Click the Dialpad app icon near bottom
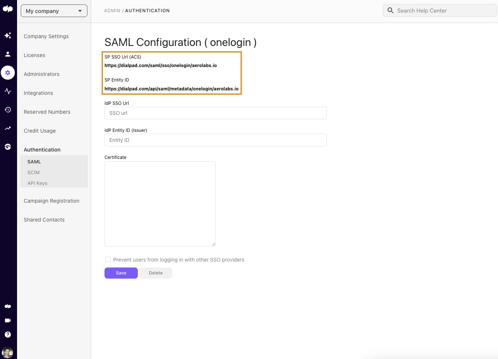This screenshot has height=359, width=498. [x=8, y=306]
